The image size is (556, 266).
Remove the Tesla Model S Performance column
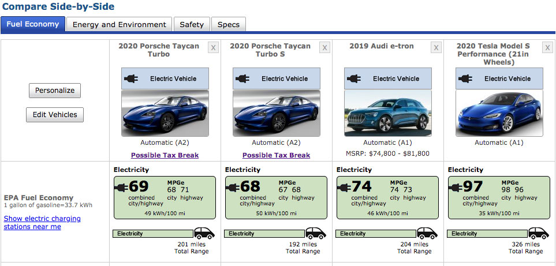[x=547, y=48]
